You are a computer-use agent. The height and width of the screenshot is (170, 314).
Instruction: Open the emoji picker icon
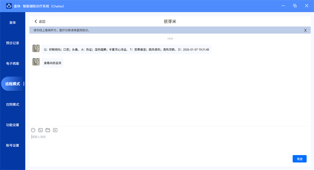33,130
